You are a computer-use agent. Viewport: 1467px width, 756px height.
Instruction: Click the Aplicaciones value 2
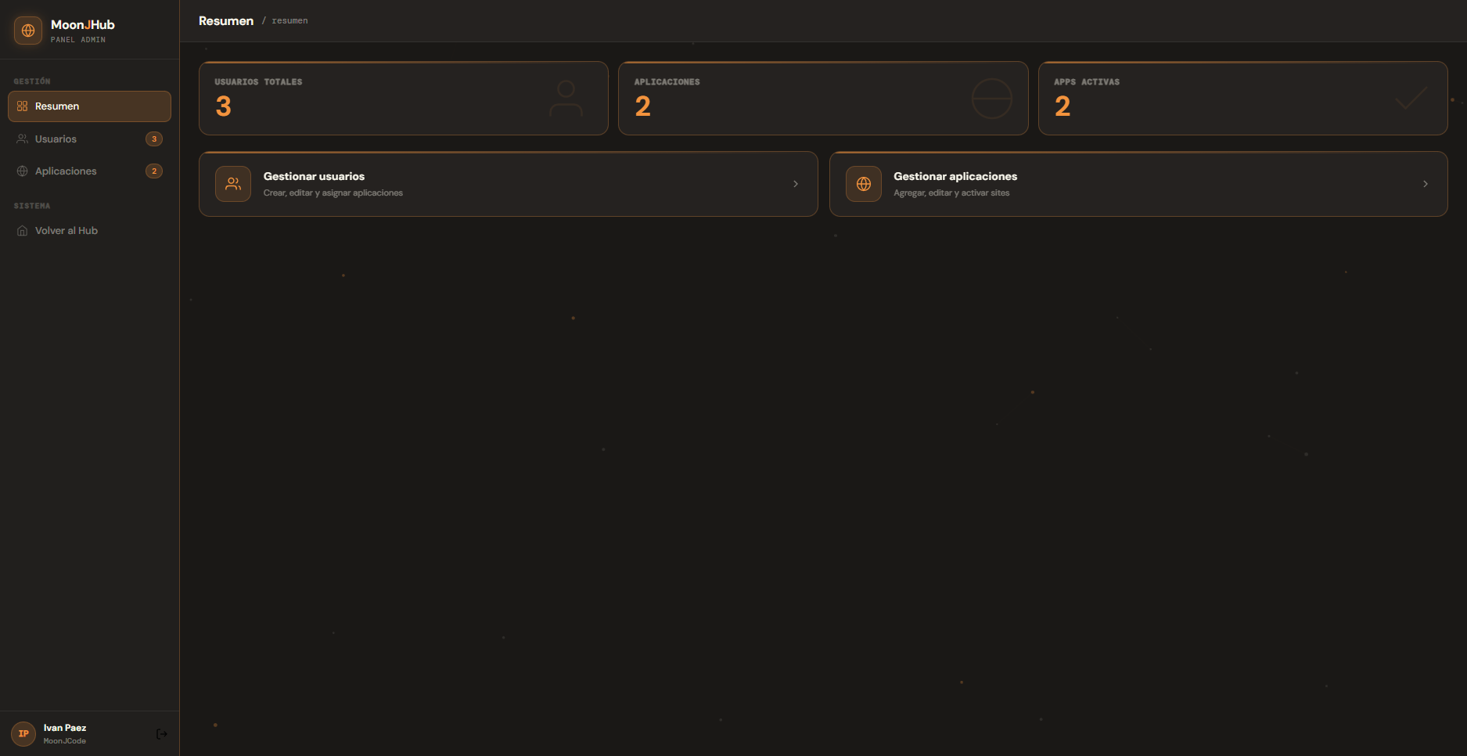tap(643, 106)
